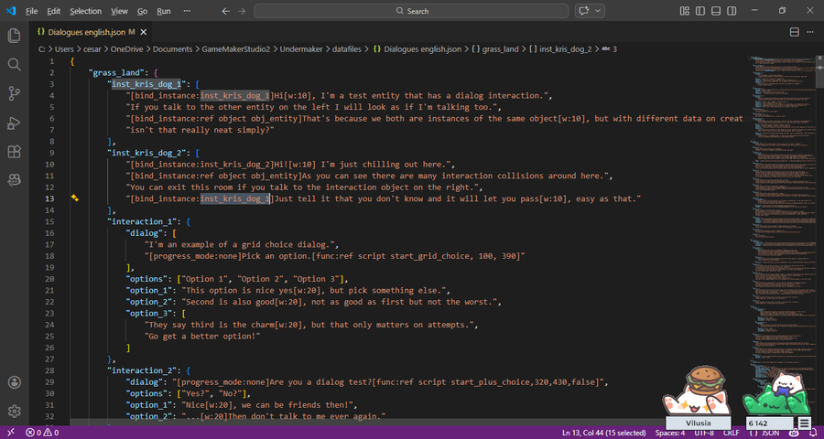The height and width of the screenshot is (439, 824).
Task: Click the sparkle code action icon
Action: 75,198
